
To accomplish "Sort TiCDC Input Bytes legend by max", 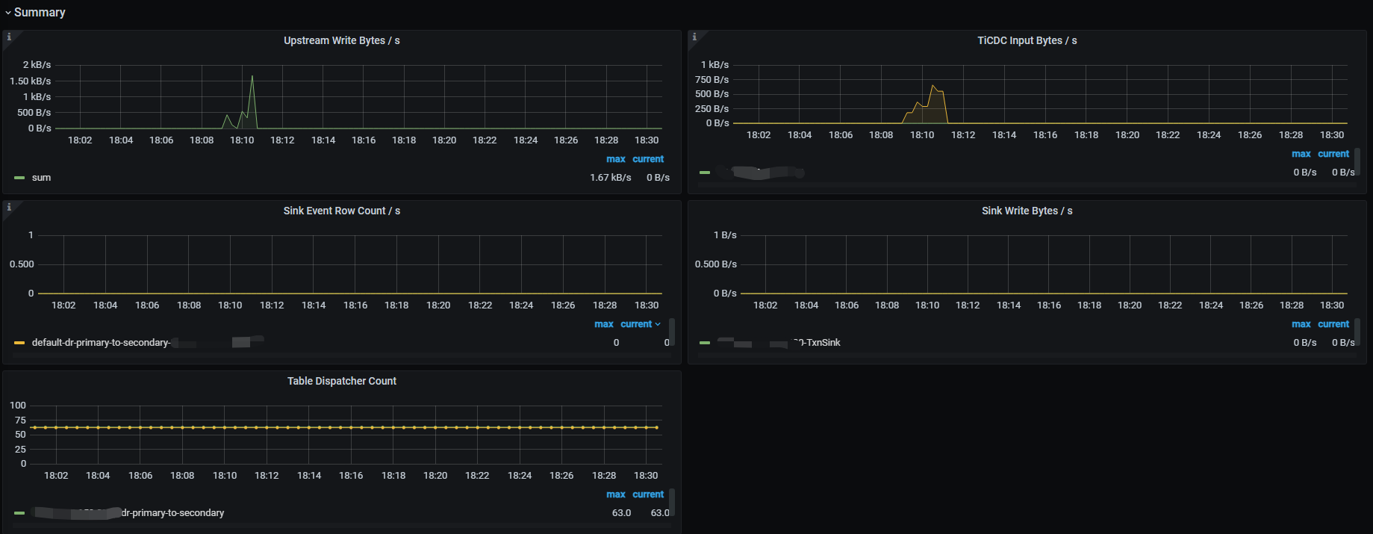I will click(1301, 154).
